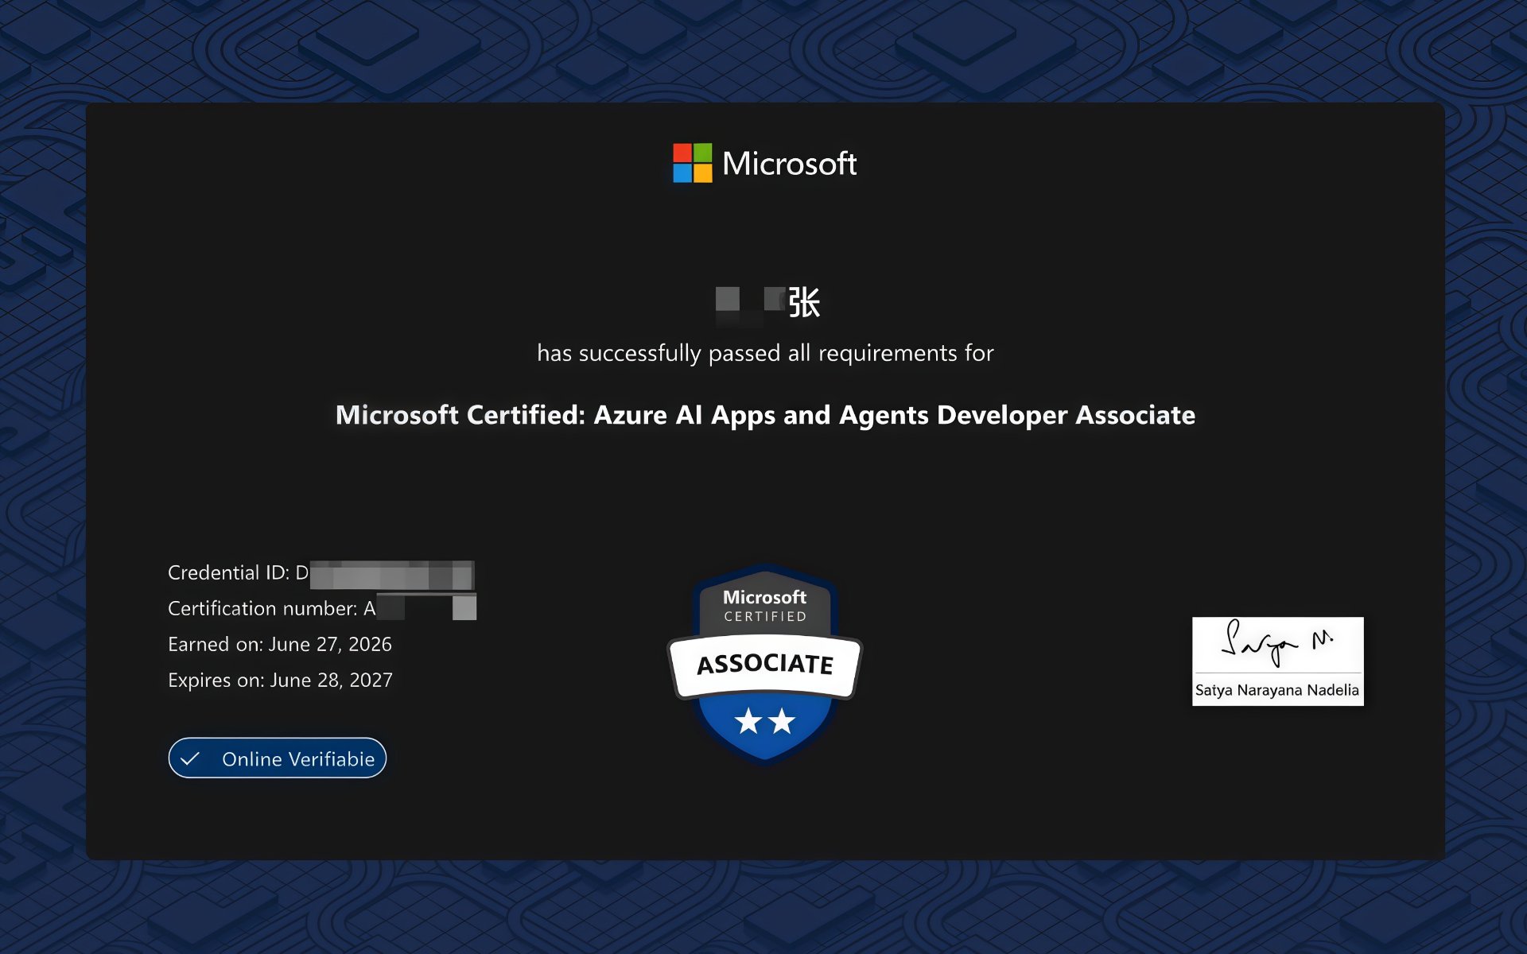The image size is (1527, 954).
Task: Click "Earned on: June 27, 2026"
Action: click(280, 644)
